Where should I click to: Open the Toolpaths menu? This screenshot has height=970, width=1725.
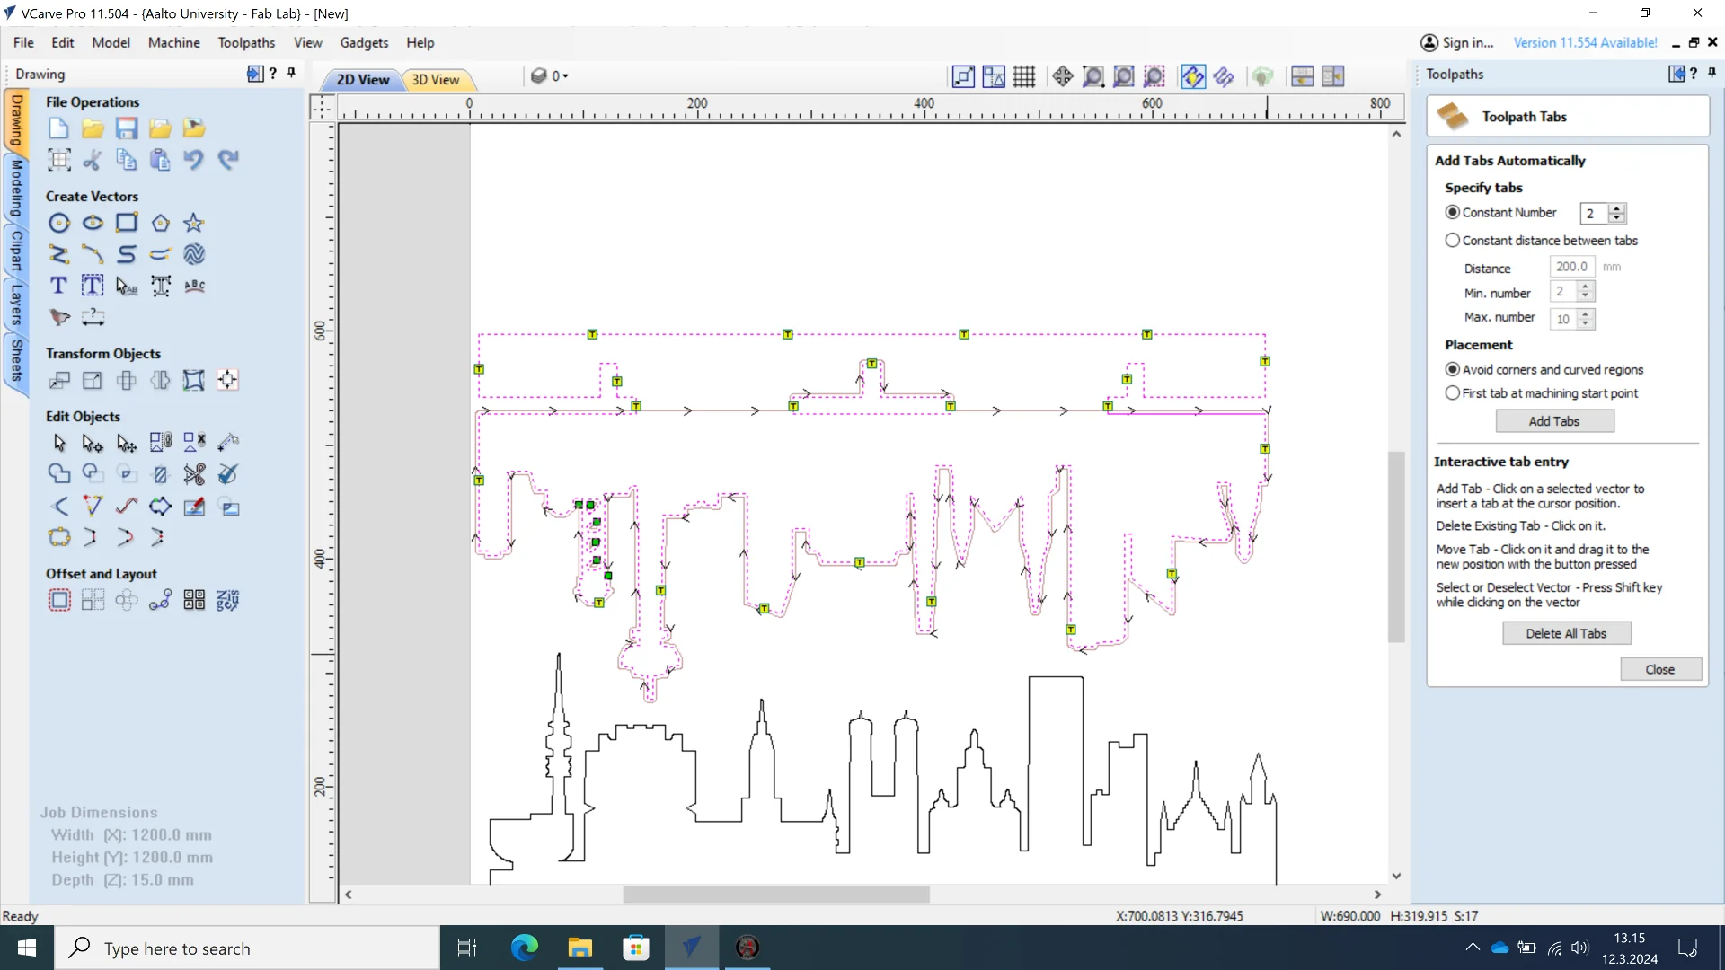click(246, 42)
